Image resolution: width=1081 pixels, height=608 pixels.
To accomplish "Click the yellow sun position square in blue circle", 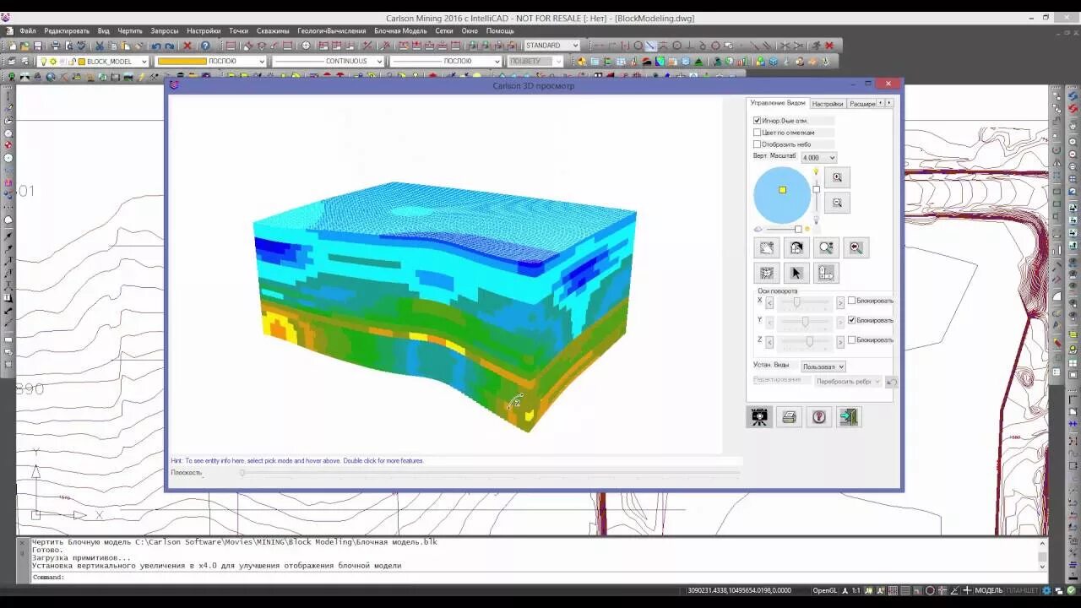I will (782, 190).
